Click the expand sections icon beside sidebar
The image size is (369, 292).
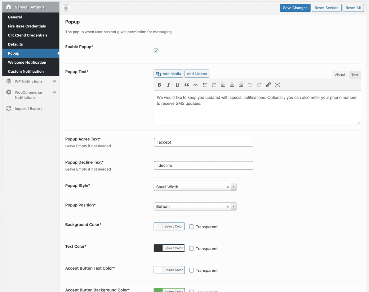(66, 8)
